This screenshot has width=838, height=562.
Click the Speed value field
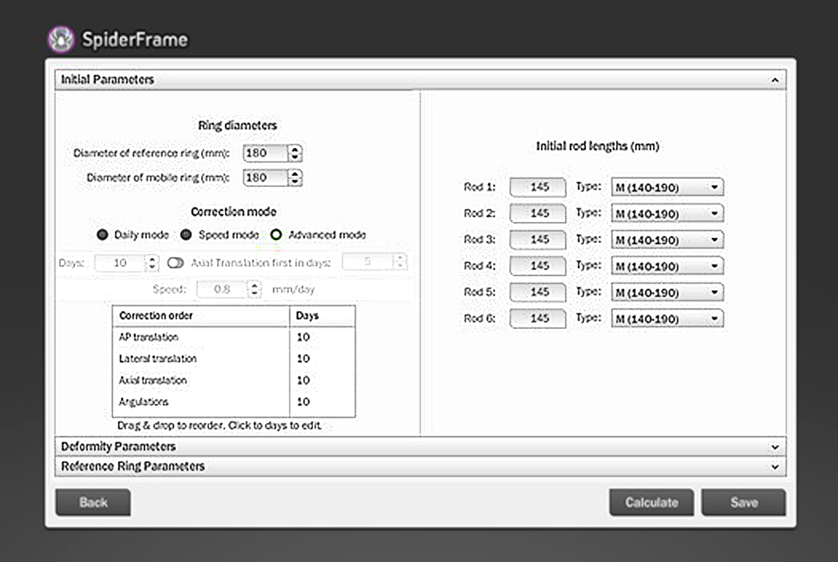click(x=223, y=288)
